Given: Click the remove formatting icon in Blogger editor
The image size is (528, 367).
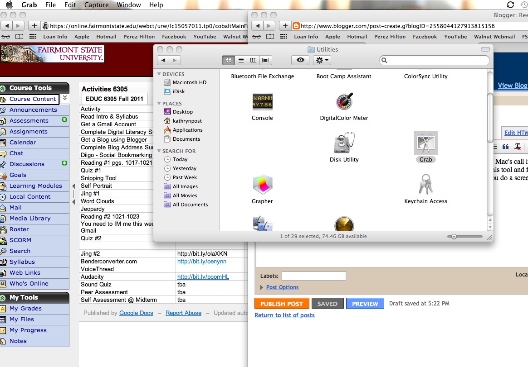Looking at the screenshot, I should click(x=518, y=147).
